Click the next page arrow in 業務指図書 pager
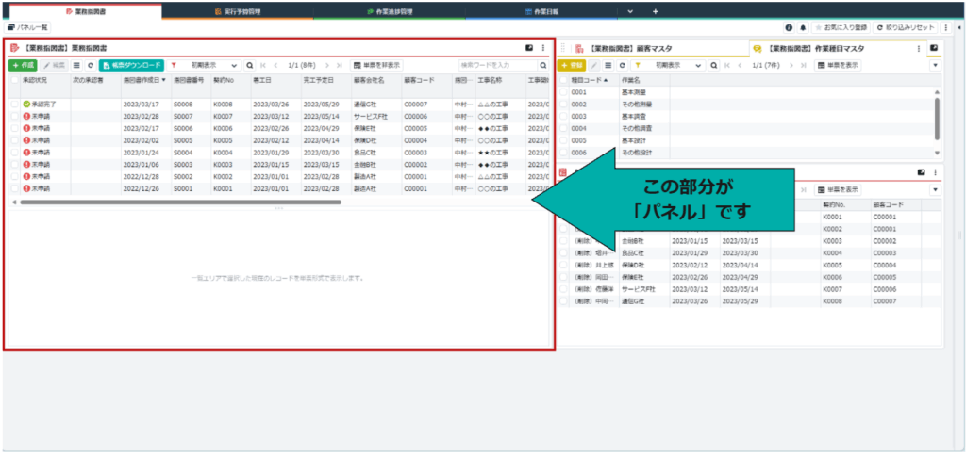The width and height of the screenshot is (966, 453). (326, 66)
